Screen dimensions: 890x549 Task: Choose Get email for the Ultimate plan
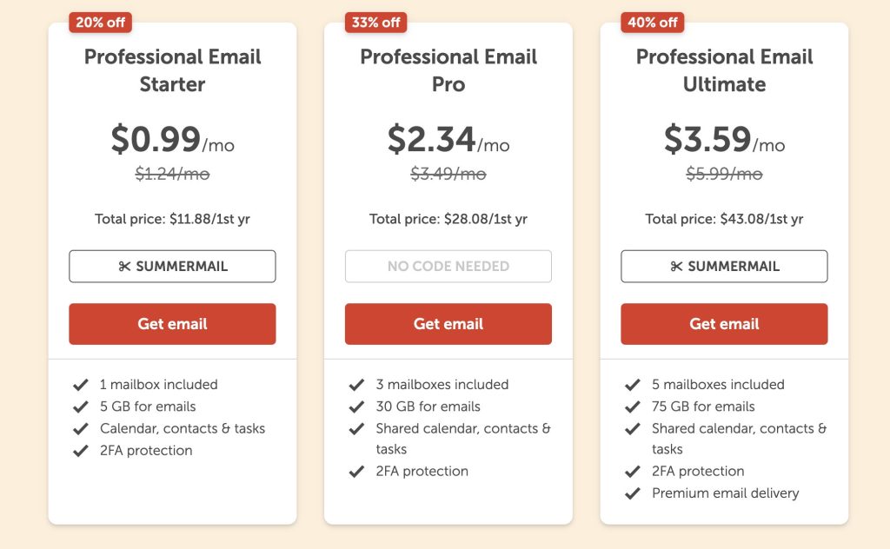tap(724, 324)
